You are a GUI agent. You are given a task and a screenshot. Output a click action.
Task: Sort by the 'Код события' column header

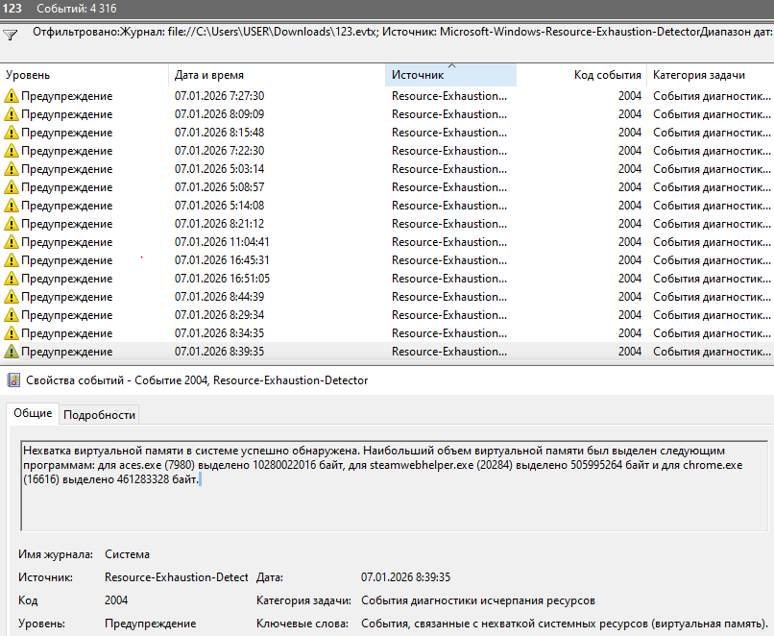tap(582, 75)
